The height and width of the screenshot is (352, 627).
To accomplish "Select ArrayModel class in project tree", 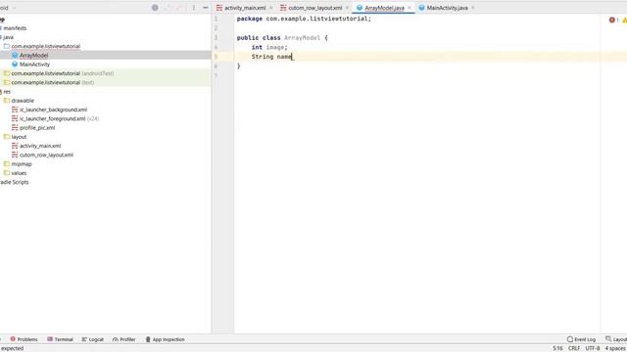I will pos(33,55).
